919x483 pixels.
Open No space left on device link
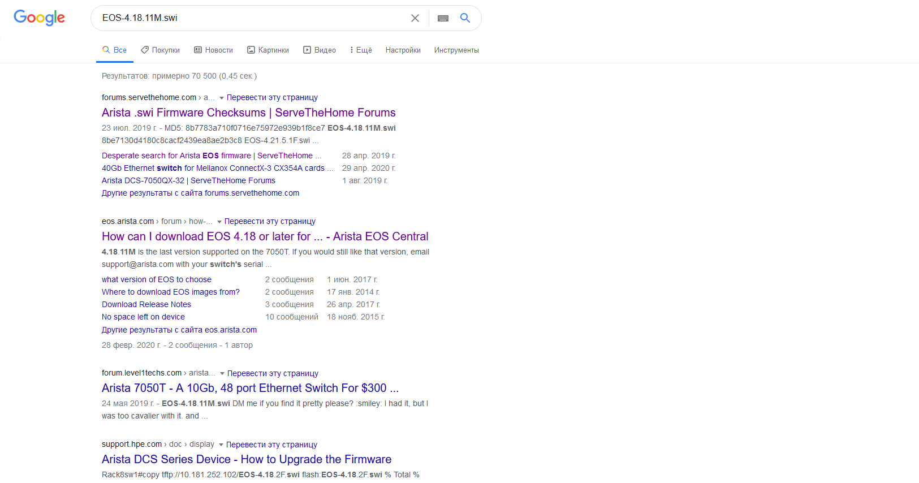coord(143,317)
